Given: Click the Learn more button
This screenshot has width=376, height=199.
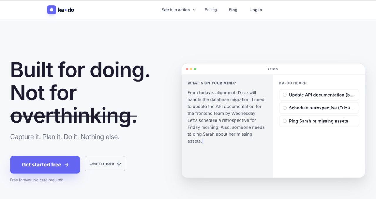Looking at the screenshot, I should click(x=105, y=163).
